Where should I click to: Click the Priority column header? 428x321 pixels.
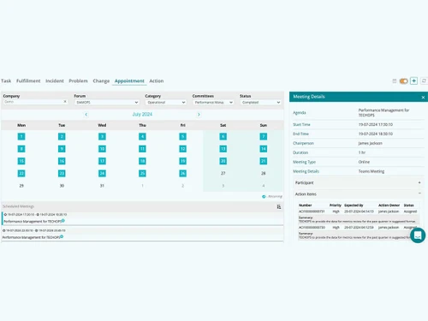pos(336,205)
